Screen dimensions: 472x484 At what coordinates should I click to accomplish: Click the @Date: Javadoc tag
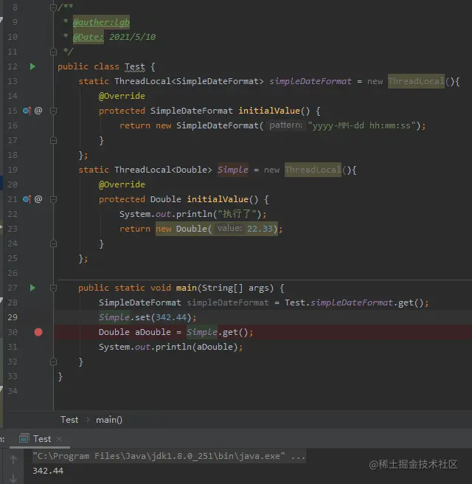pyautogui.click(x=88, y=37)
